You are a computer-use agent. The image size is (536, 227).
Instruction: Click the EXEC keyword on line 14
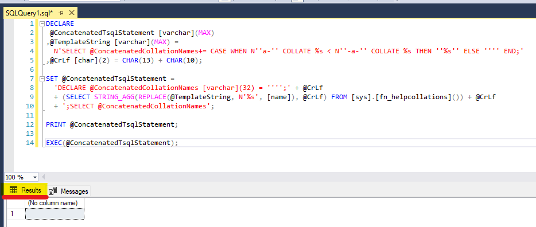[x=54, y=143]
